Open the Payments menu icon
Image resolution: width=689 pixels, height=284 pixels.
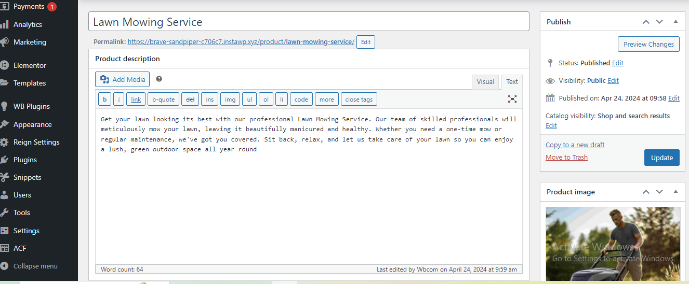5,7
